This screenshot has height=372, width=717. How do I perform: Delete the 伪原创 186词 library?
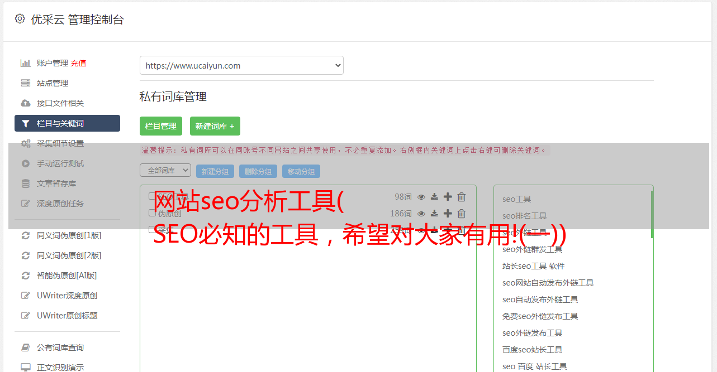click(x=462, y=214)
